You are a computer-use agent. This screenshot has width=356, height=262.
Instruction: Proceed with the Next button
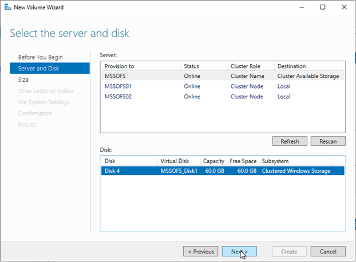239,251
